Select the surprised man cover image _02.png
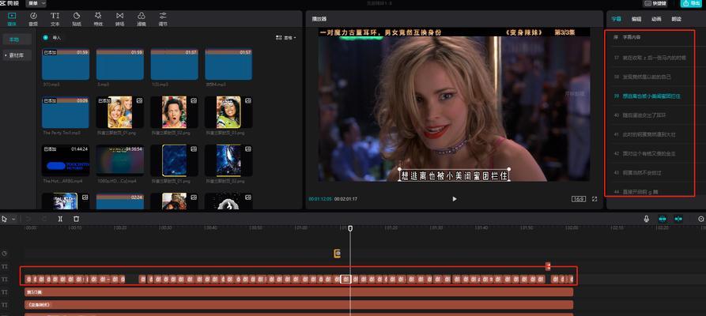Screen dimensions: 706x316 point(174,112)
